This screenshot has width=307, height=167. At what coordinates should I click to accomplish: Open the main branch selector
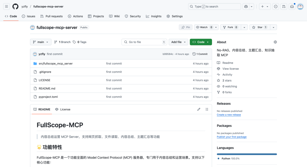(40, 42)
